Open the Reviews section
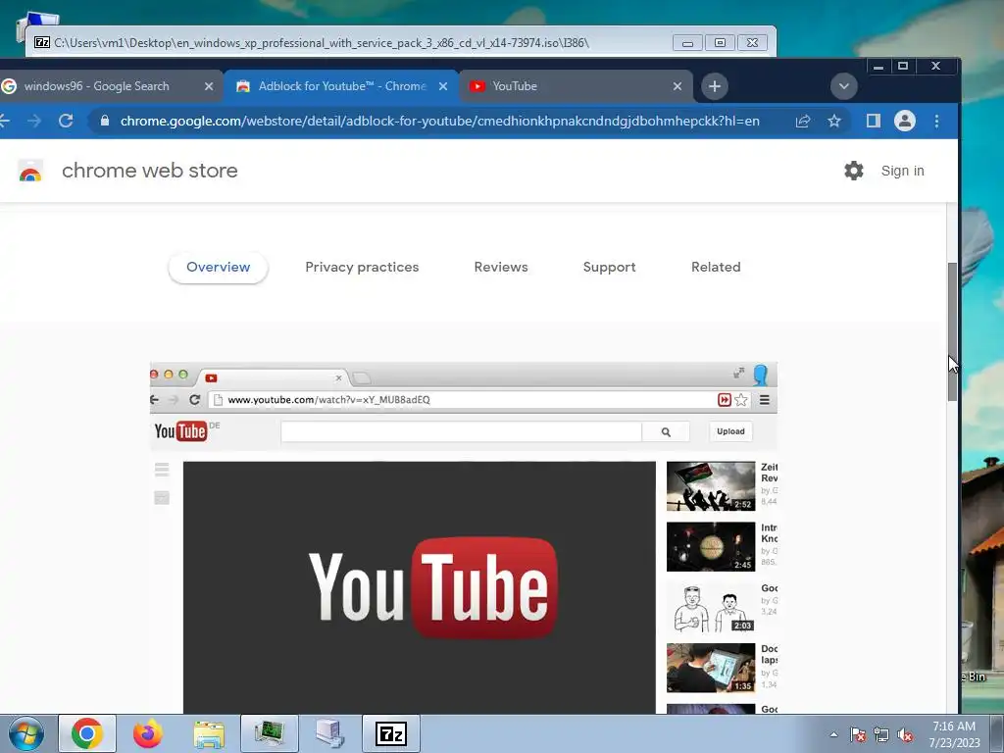Viewport: 1004px width, 753px height. point(501,267)
